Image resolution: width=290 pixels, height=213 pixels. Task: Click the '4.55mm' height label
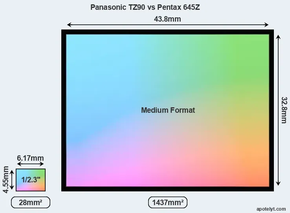6,180
